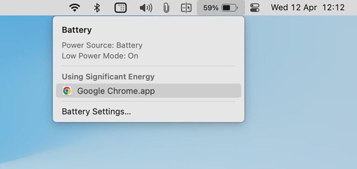Click the 59% battery percentage
This screenshot has height=169, width=357.
[211, 8]
